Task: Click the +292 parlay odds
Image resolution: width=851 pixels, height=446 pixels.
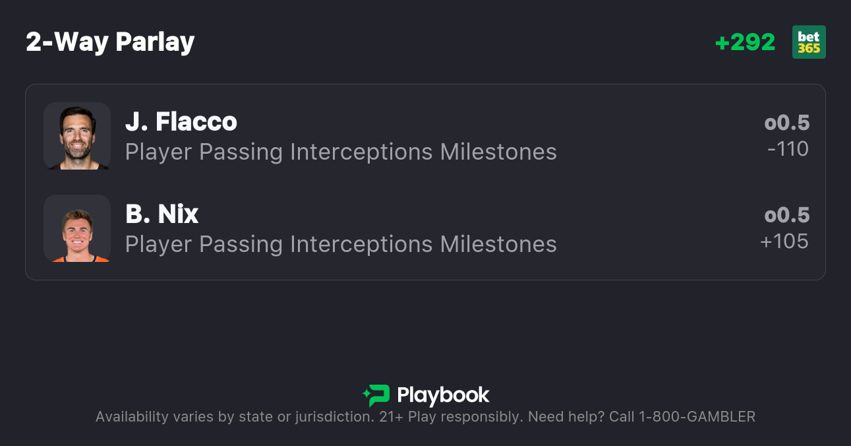Action: 745,42
